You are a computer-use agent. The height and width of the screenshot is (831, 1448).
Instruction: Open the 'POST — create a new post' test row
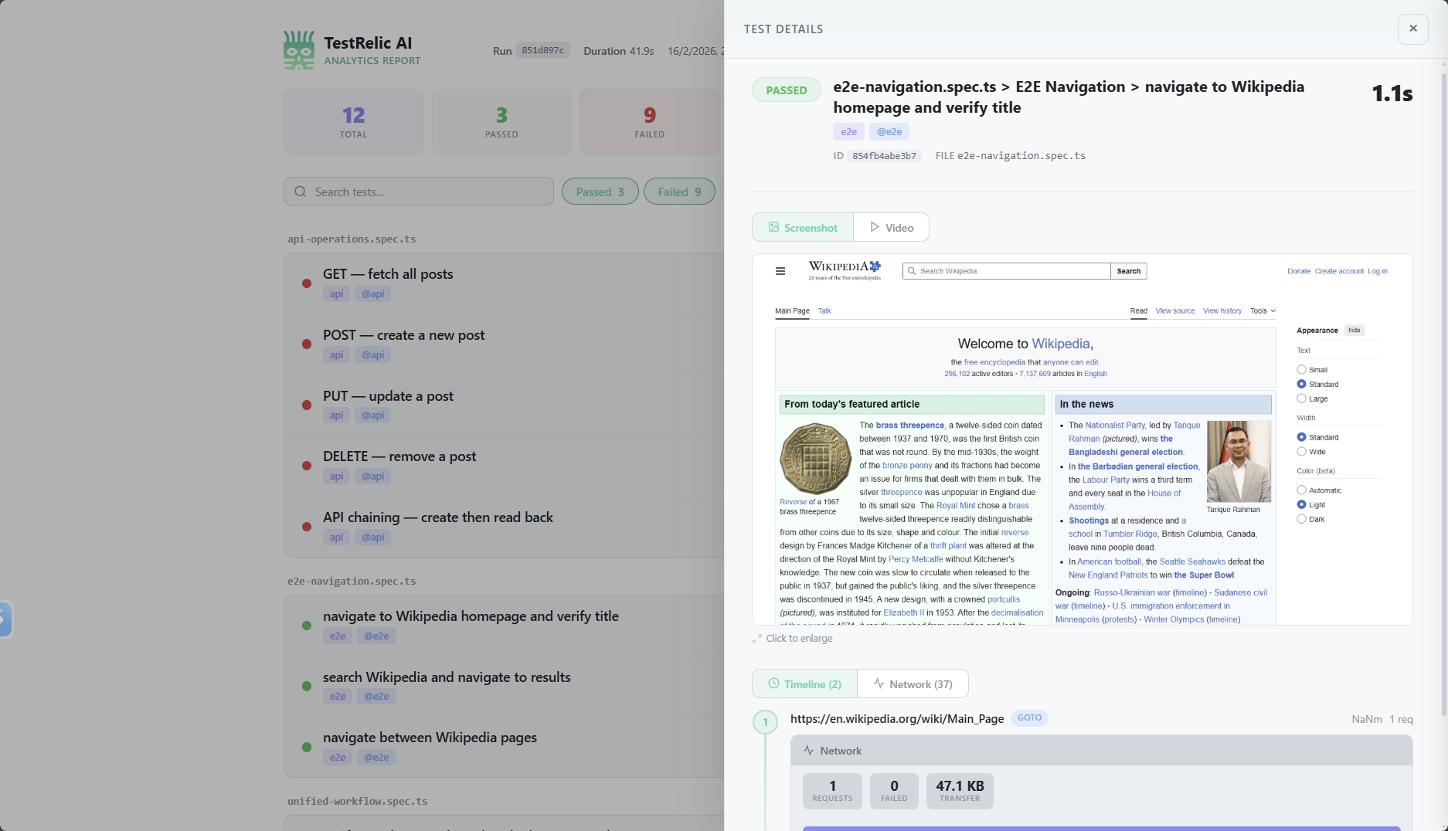point(504,344)
